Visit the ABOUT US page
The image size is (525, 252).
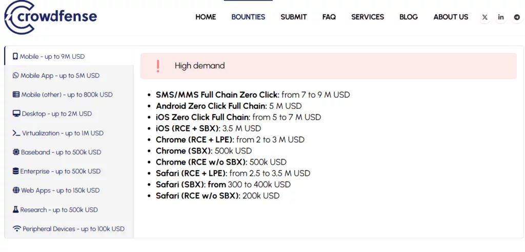coord(451,17)
